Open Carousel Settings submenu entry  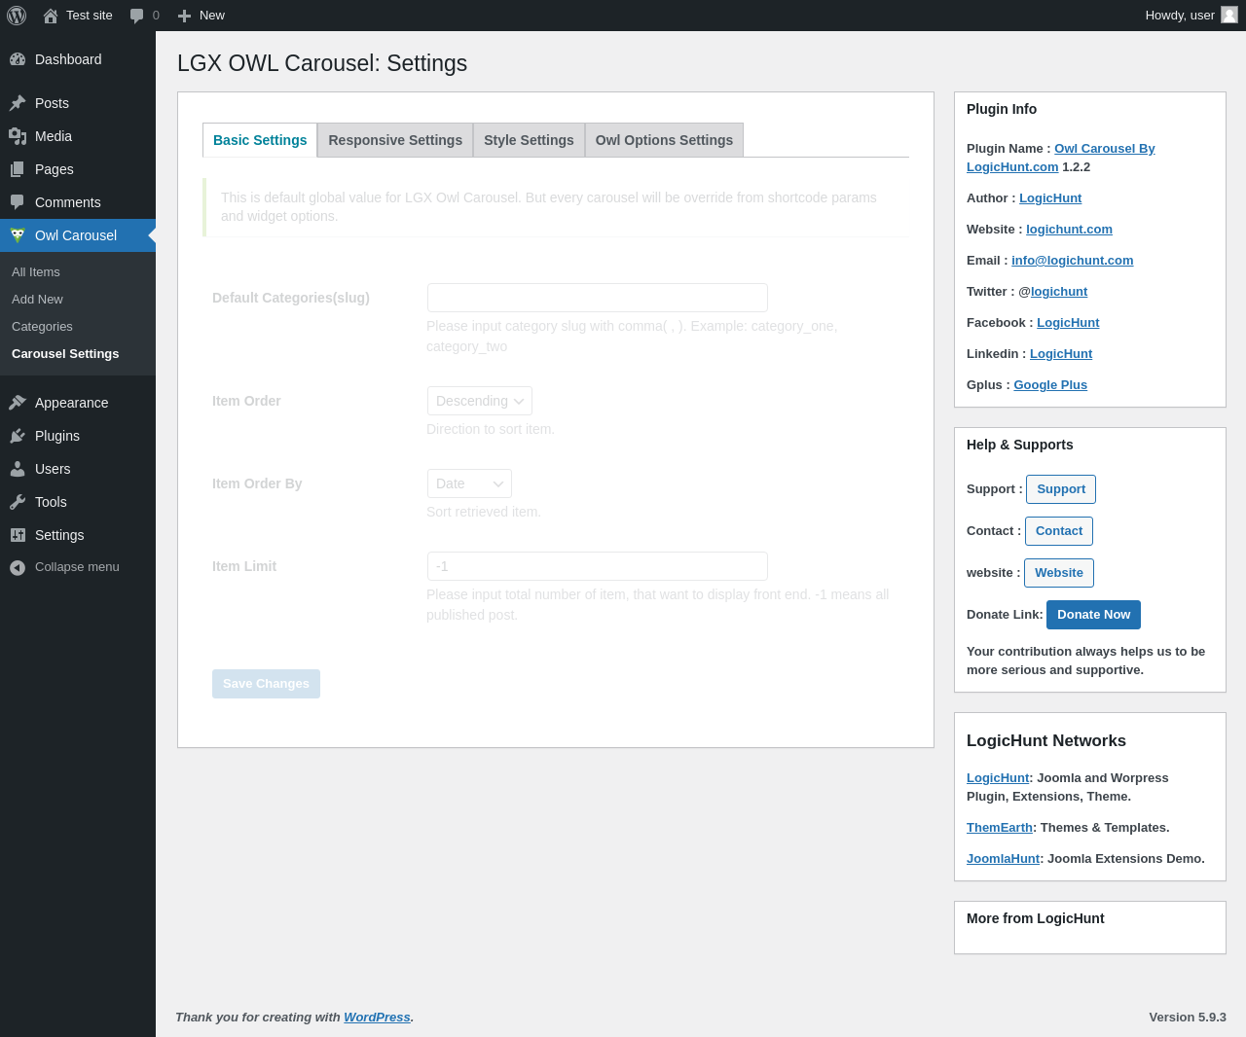coord(65,354)
